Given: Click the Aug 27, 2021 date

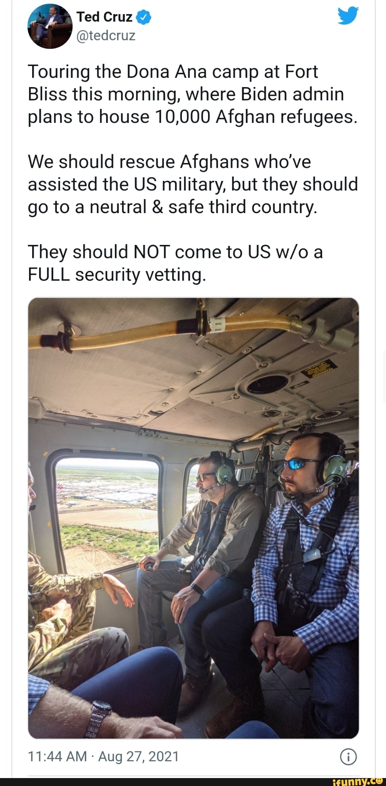Looking at the screenshot, I should point(139,756).
